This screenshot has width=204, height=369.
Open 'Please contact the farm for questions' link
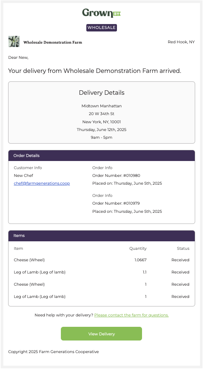[x=131, y=315]
